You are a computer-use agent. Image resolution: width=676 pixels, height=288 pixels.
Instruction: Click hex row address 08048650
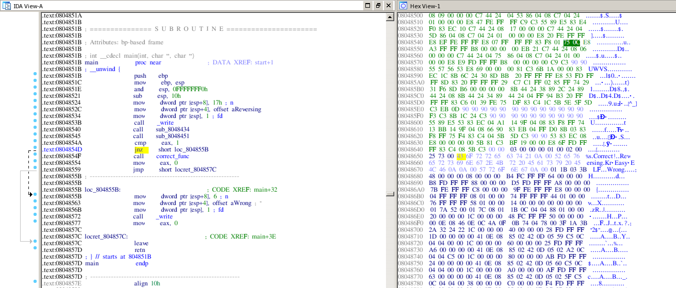pyautogui.click(x=411, y=156)
